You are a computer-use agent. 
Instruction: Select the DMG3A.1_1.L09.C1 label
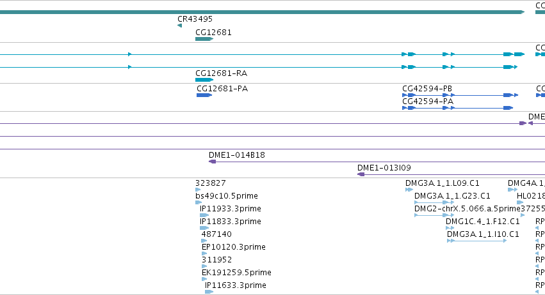coord(443,183)
